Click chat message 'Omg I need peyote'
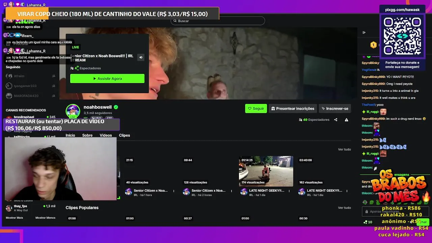 tap(399, 84)
